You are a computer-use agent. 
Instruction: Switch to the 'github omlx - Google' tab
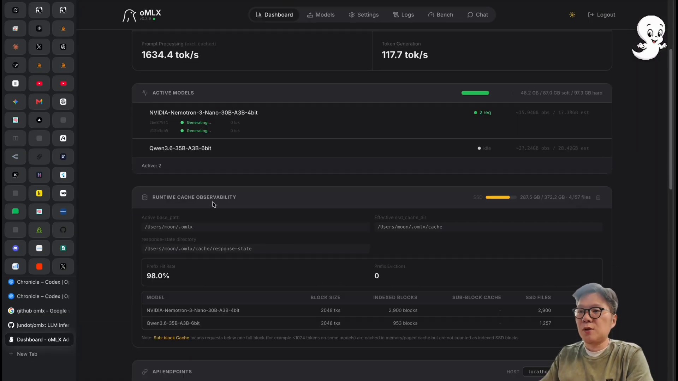(x=39, y=311)
